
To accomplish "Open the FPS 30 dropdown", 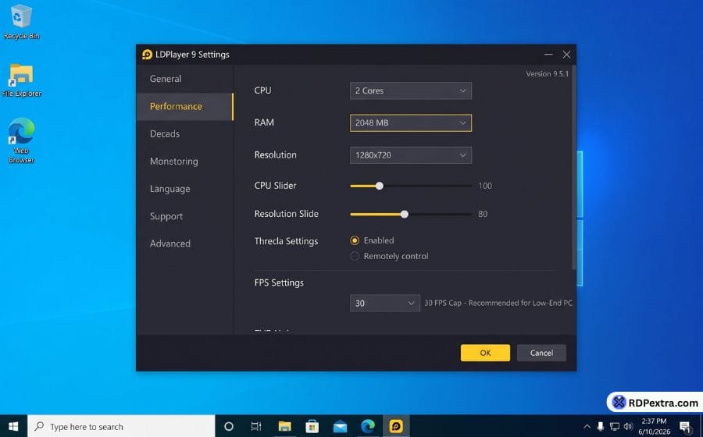I will [x=384, y=303].
